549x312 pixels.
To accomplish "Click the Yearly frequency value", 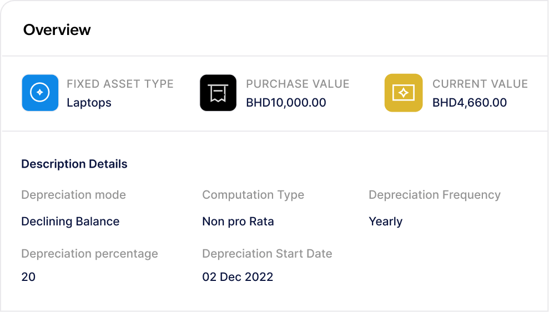I will pos(386,222).
